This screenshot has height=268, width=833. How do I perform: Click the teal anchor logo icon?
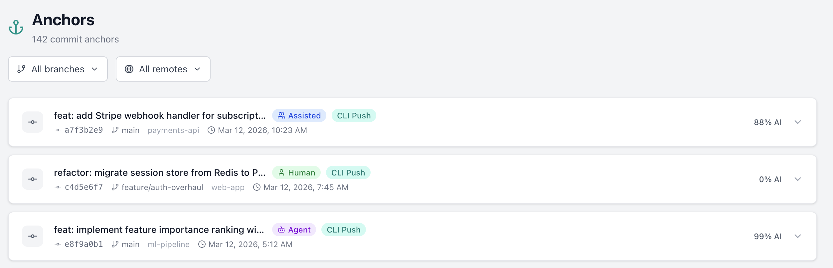coord(16,27)
